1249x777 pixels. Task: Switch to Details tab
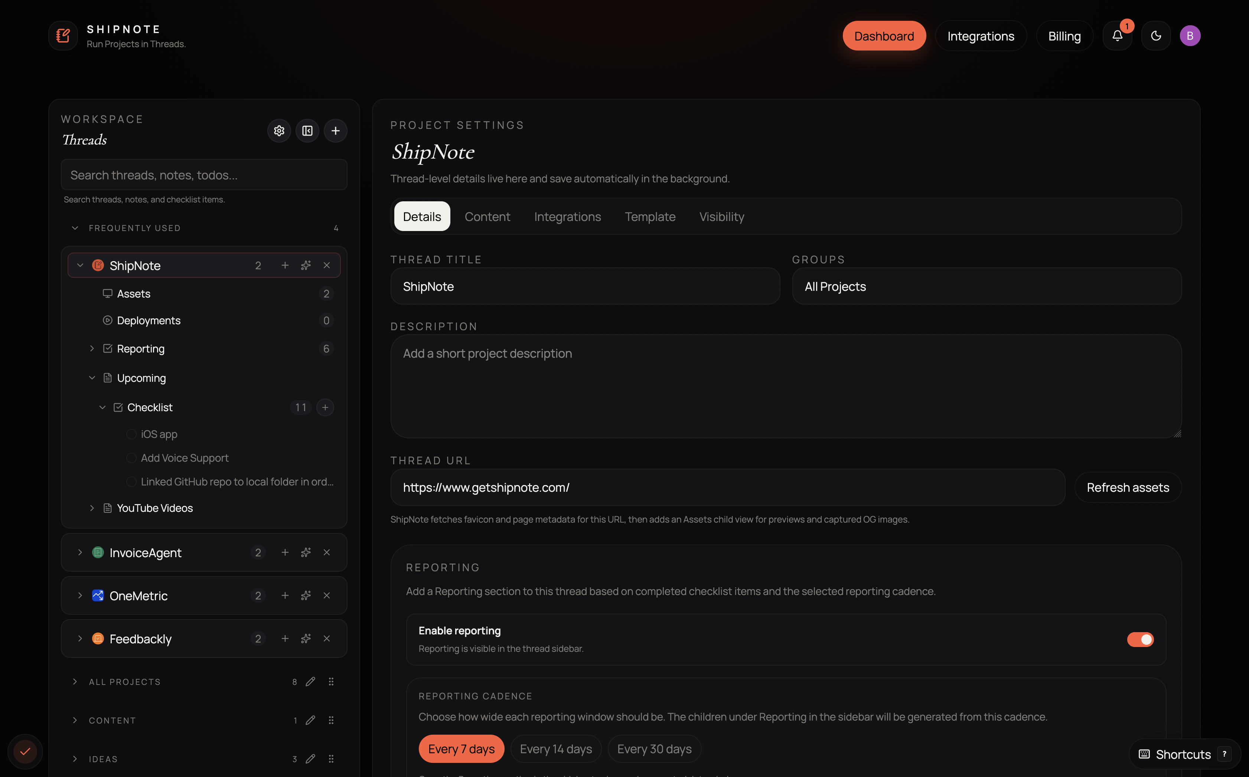(422, 216)
